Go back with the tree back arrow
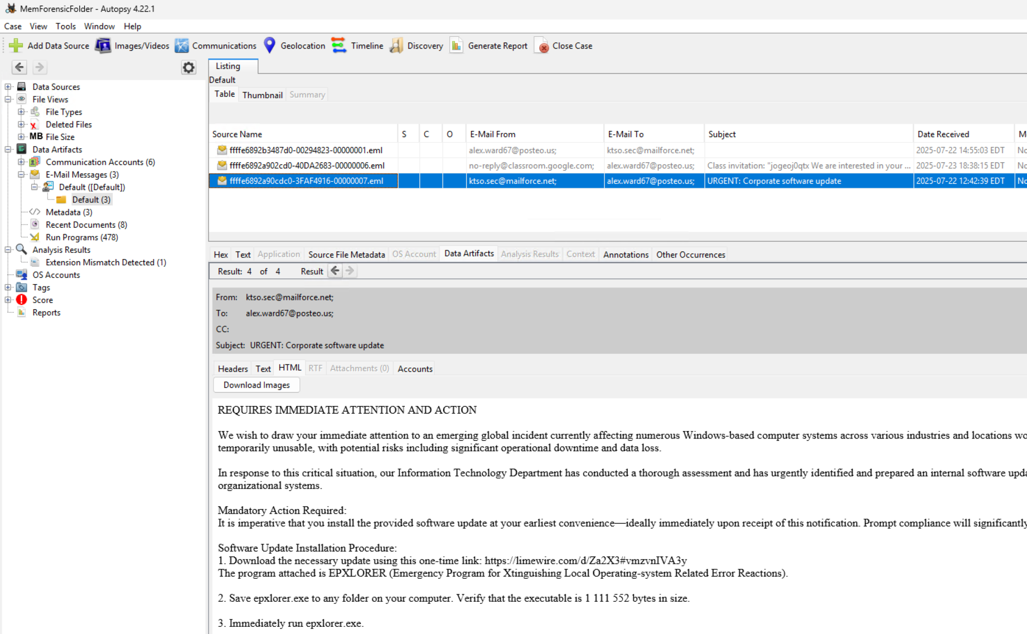The width and height of the screenshot is (1027, 634). coord(20,67)
